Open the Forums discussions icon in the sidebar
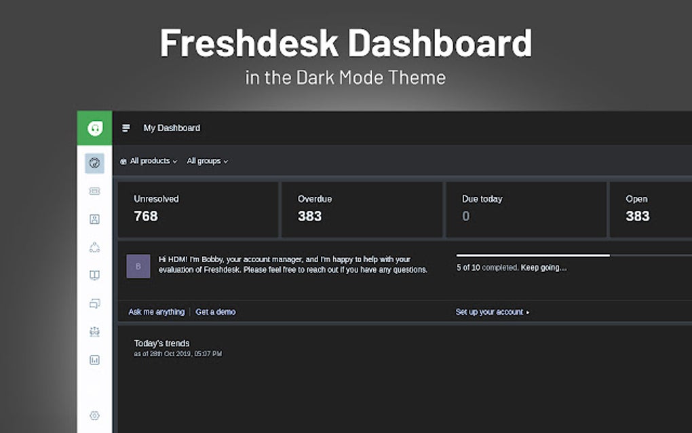Image resolution: width=692 pixels, height=433 pixels. coord(94,303)
